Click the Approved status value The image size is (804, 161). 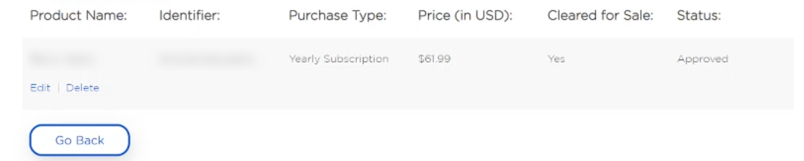(703, 59)
